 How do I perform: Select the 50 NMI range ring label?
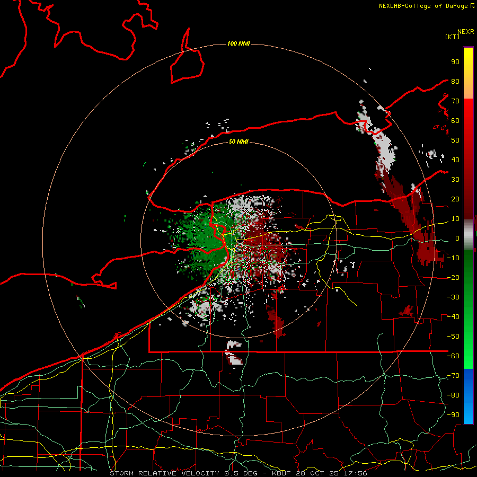tap(238, 142)
